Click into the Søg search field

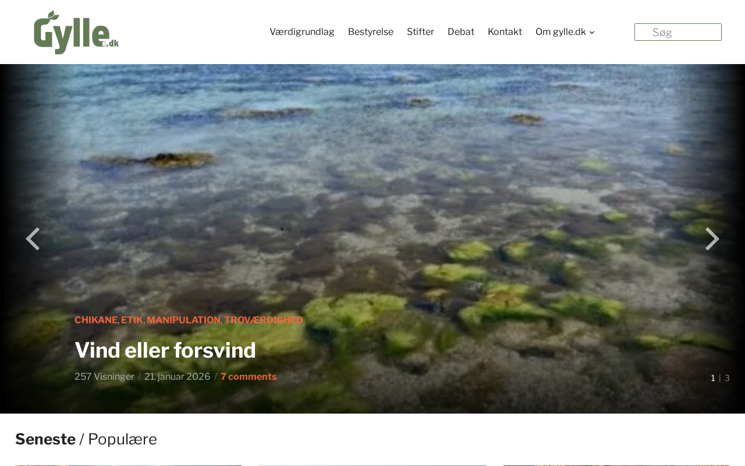(678, 32)
